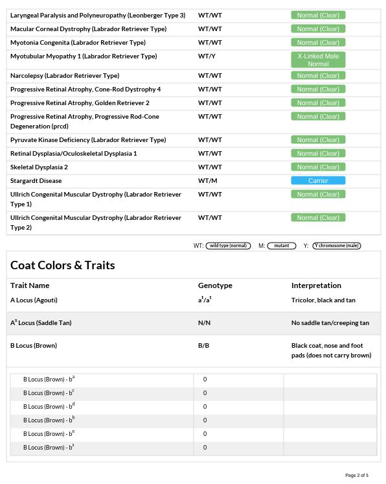386x484 pixels.
Task: Click the X-Linked Male Normal badge
Action: point(318,60)
